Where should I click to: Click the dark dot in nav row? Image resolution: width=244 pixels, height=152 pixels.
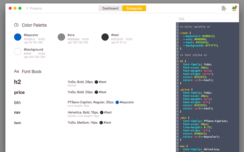coord(102,112)
